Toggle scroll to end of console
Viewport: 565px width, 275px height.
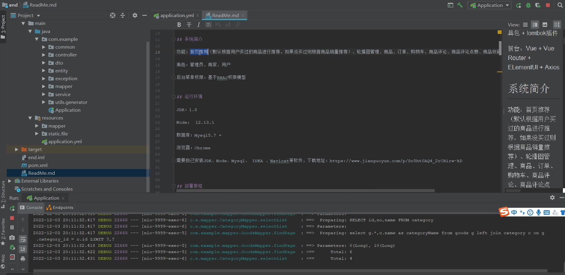pyautogui.click(x=23, y=249)
